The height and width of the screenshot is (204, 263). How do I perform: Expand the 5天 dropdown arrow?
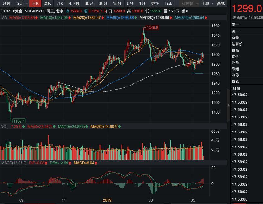[27, 3]
